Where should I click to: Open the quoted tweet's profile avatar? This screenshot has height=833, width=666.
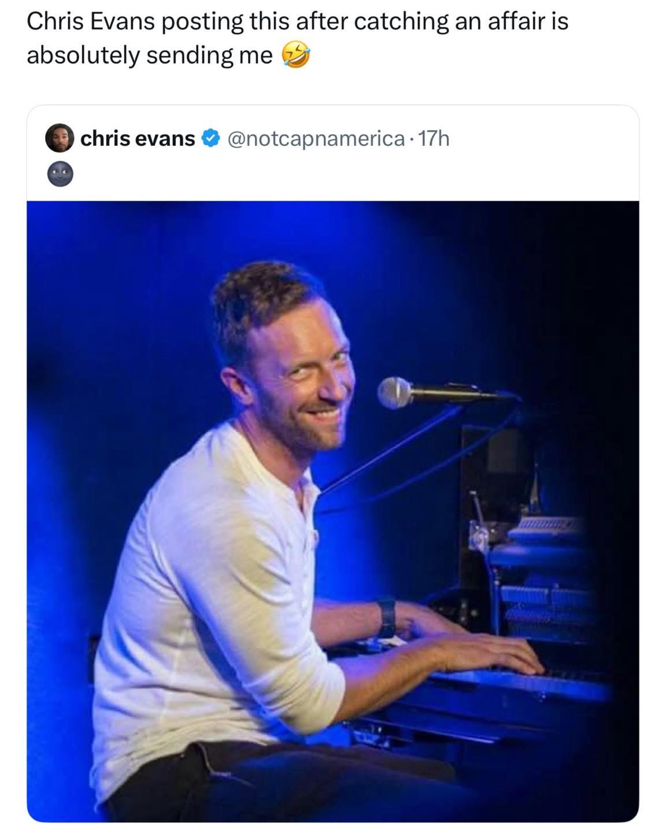click(60, 138)
